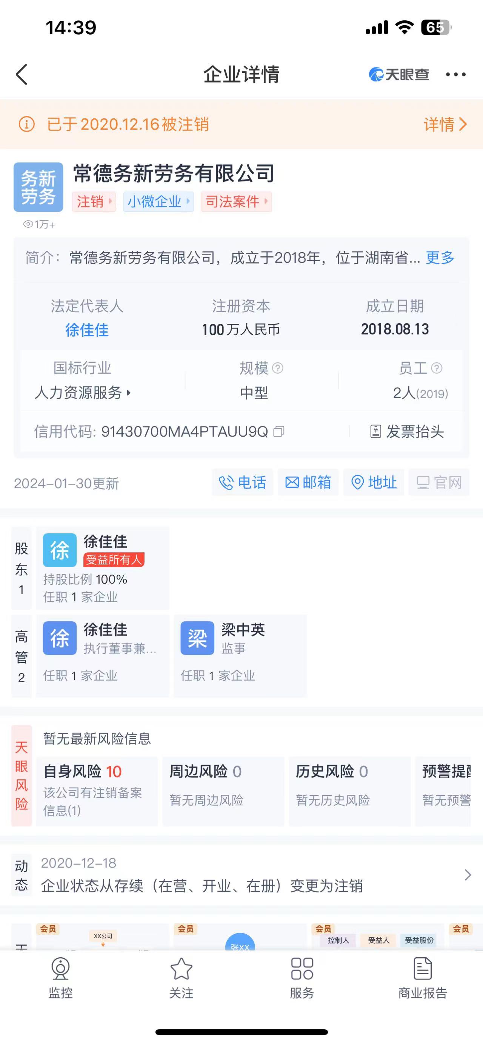Expand 详情 of the cancellation notice
The image size is (483, 1044).
[445, 124]
